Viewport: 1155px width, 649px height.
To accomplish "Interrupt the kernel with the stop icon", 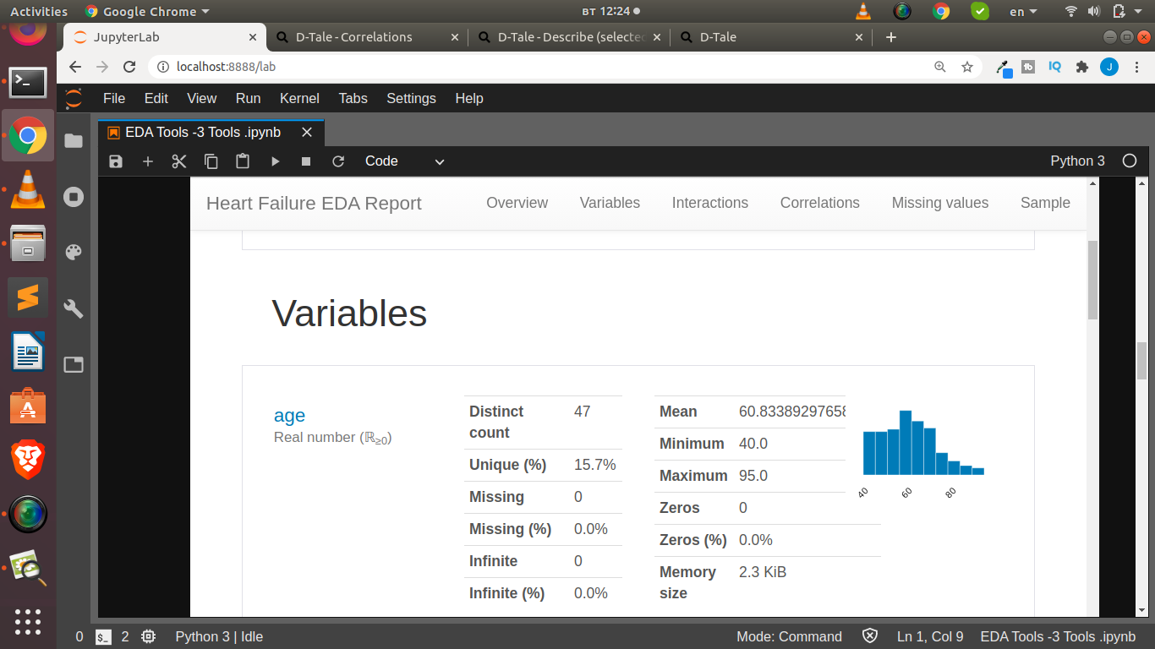I will click(x=305, y=161).
